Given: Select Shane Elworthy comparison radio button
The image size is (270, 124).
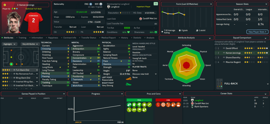Looking at the screenshot, I should click(216, 58).
